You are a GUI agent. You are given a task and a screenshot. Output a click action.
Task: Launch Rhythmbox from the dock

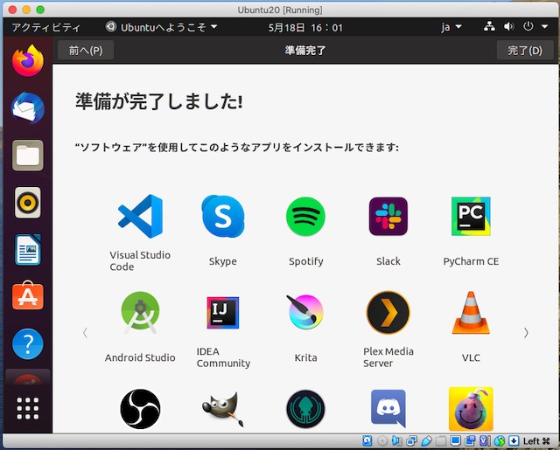[x=28, y=203]
